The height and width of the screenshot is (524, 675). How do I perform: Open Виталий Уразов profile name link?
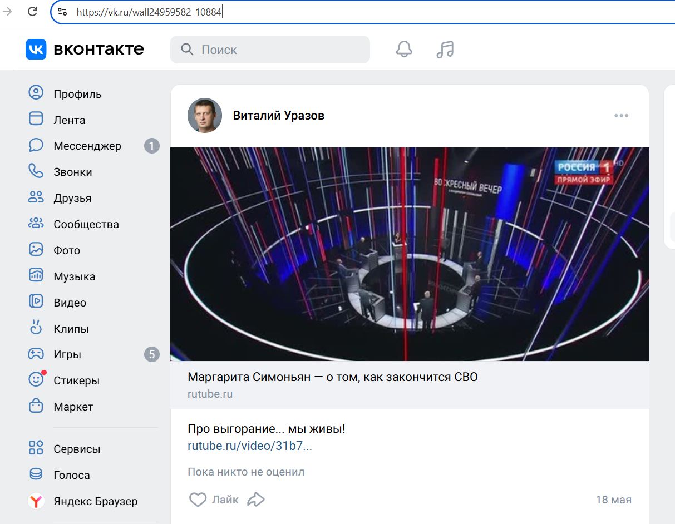[x=278, y=116]
